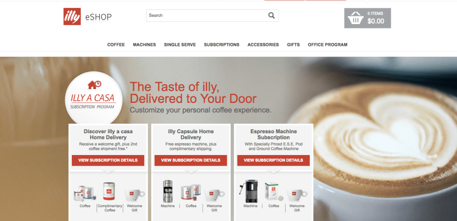
Task: Go to ACCESSORIES menu
Action: [x=263, y=45]
